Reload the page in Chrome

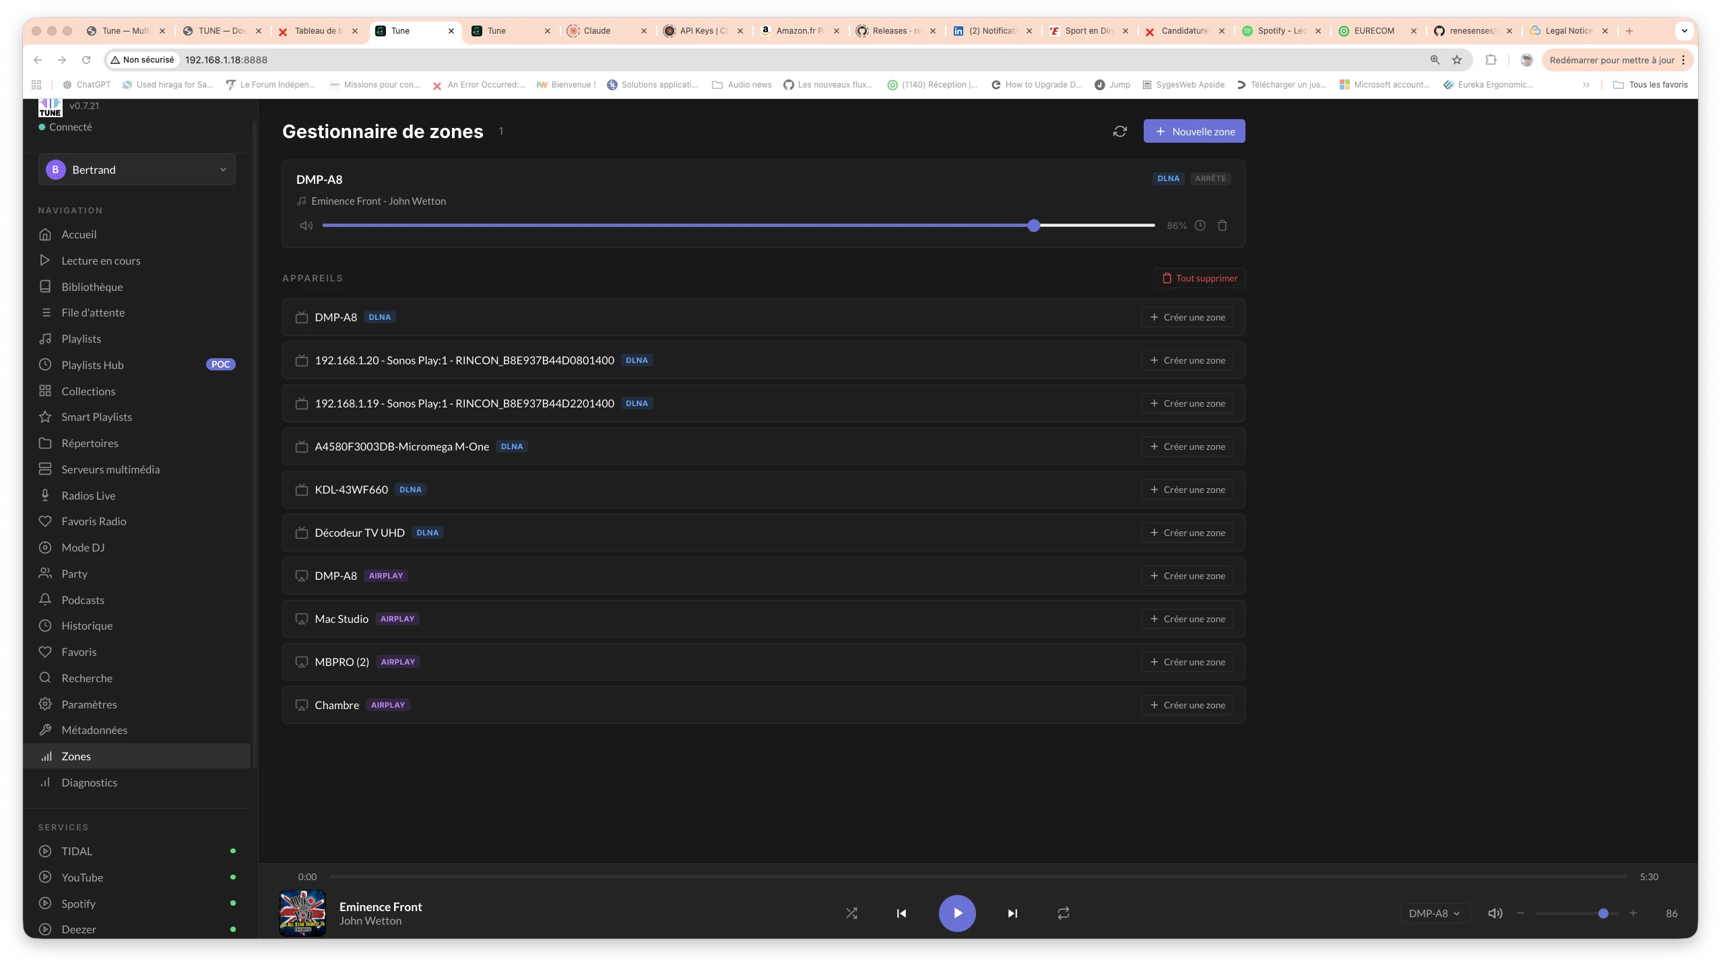[86, 60]
